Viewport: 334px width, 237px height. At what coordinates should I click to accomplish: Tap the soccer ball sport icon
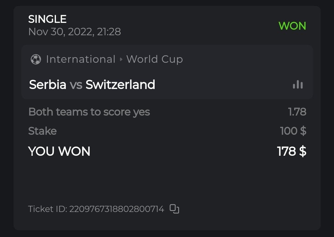tap(36, 59)
